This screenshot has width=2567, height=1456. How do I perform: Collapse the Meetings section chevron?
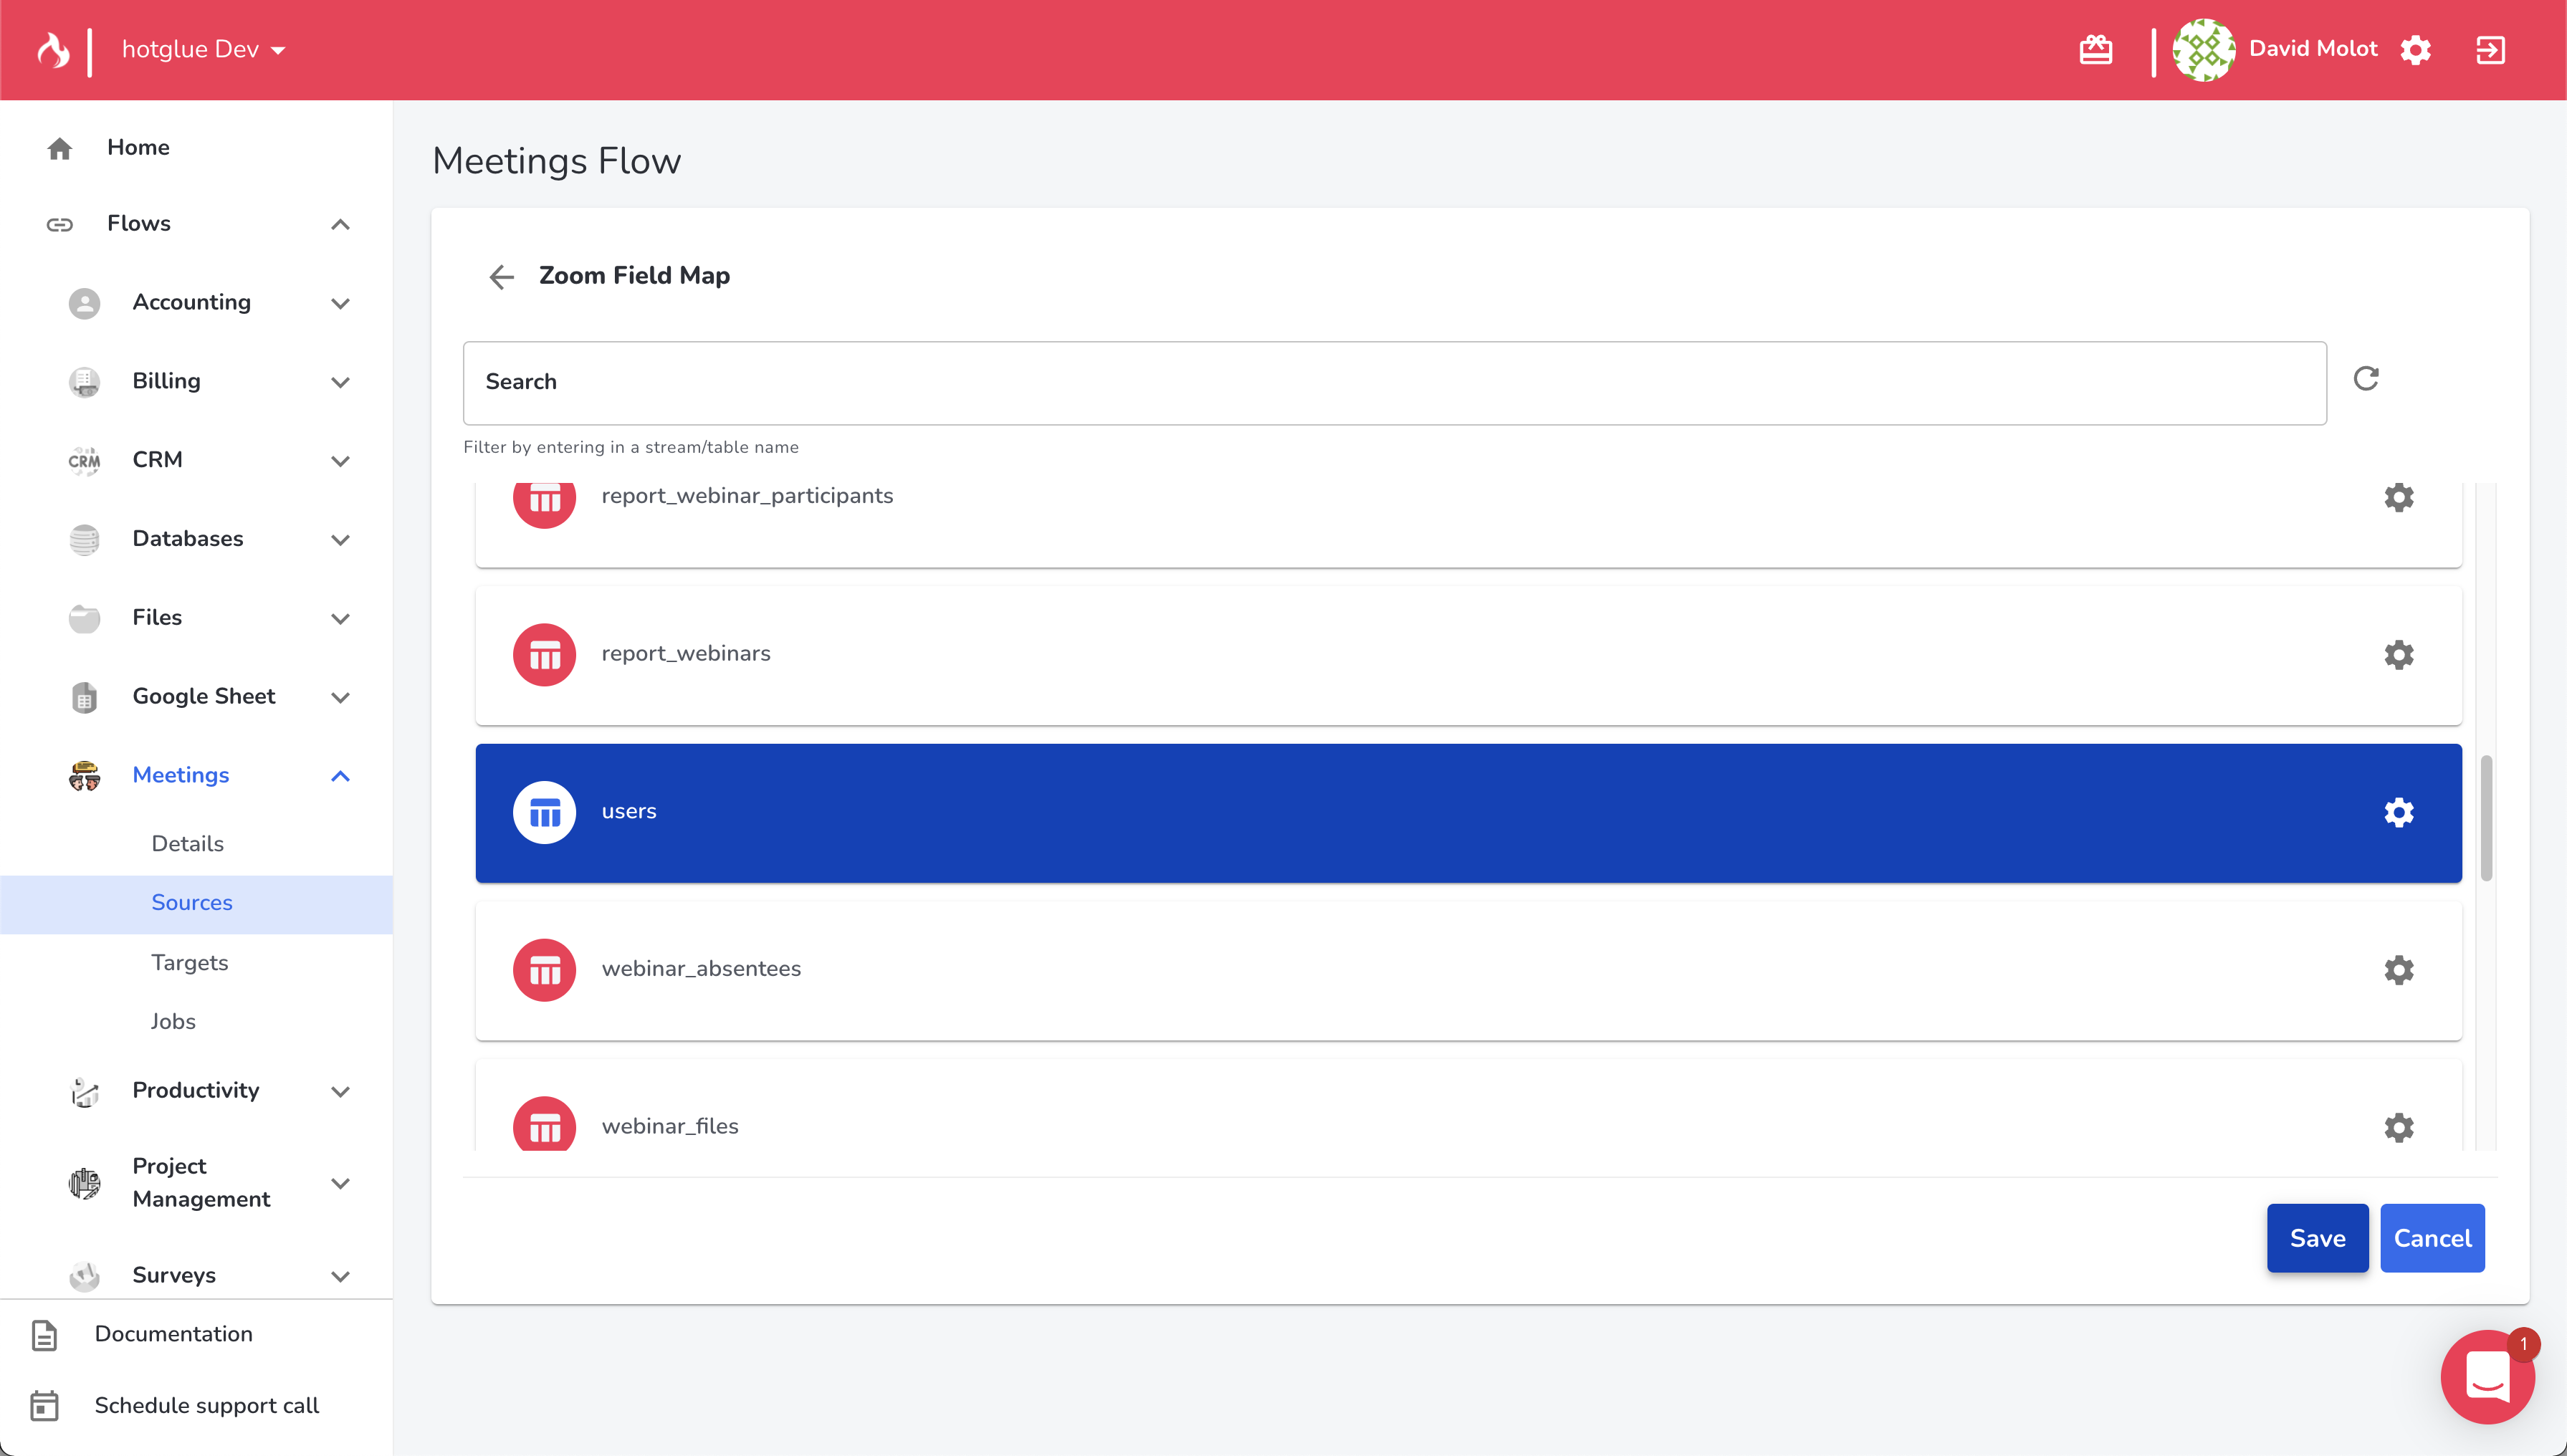(x=340, y=776)
